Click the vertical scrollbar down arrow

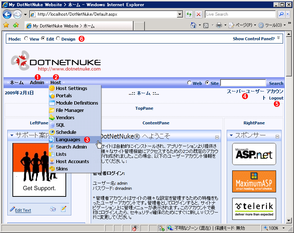click(x=289, y=221)
